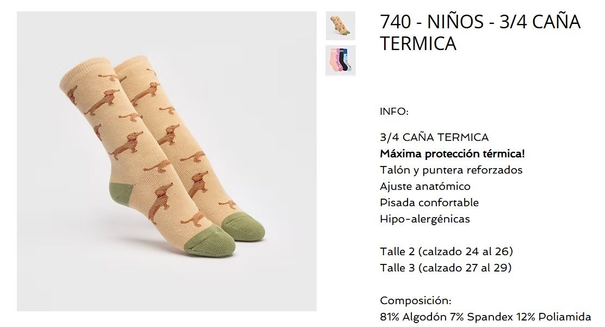Click the "Talón y puntera reforzados" line

coord(451,170)
